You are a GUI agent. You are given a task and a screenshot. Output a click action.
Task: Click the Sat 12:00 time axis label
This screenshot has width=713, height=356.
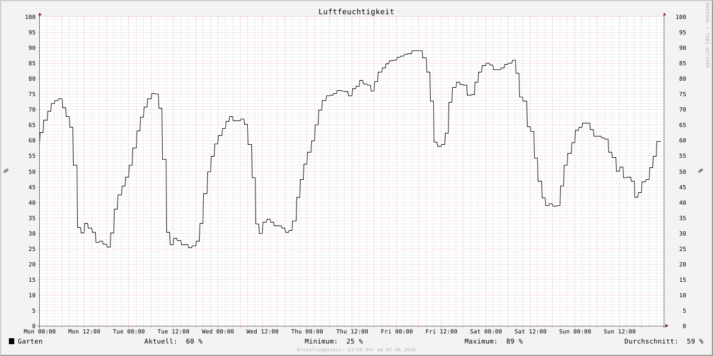coord(531,332)
